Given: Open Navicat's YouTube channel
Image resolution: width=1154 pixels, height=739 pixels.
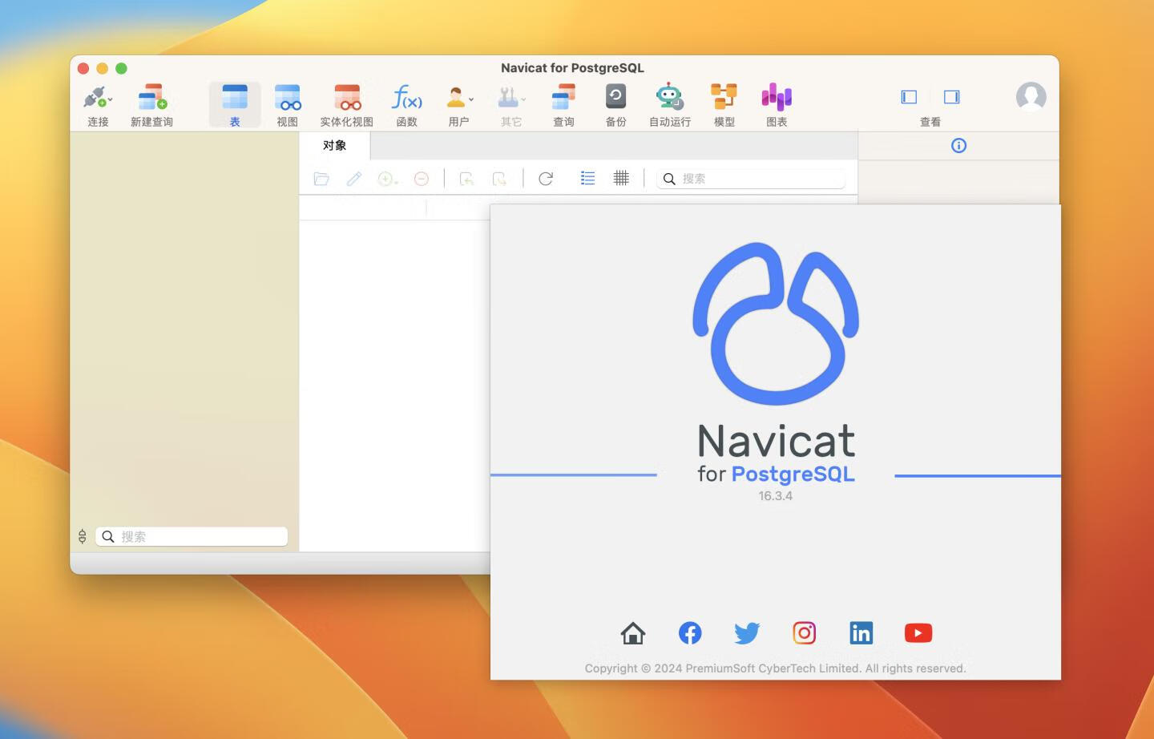Looking at the screenshot, I should click(x=918, y=632).
